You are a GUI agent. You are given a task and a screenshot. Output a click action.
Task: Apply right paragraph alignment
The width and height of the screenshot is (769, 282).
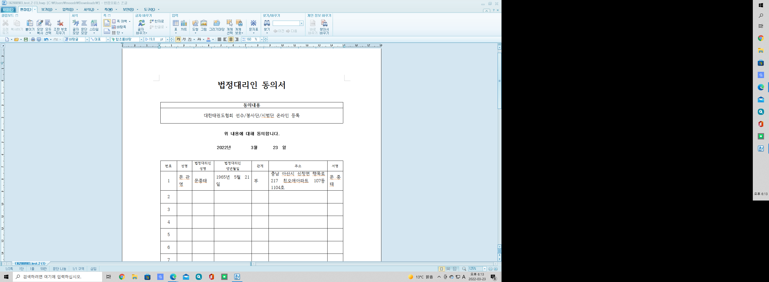[x=236, y=39]
